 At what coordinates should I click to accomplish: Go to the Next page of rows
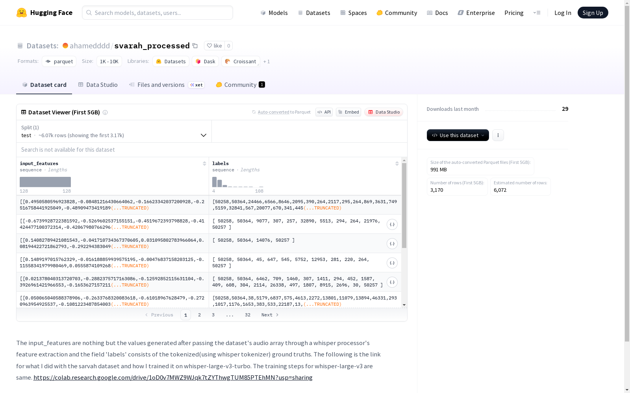270,315
